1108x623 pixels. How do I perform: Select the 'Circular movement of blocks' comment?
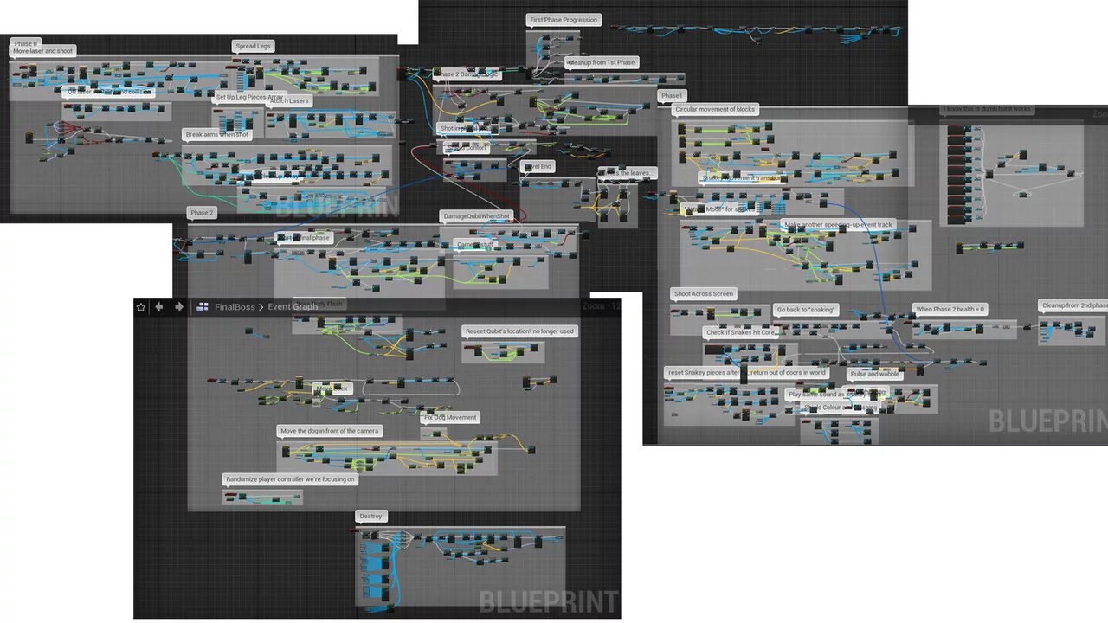pos(716,110)
